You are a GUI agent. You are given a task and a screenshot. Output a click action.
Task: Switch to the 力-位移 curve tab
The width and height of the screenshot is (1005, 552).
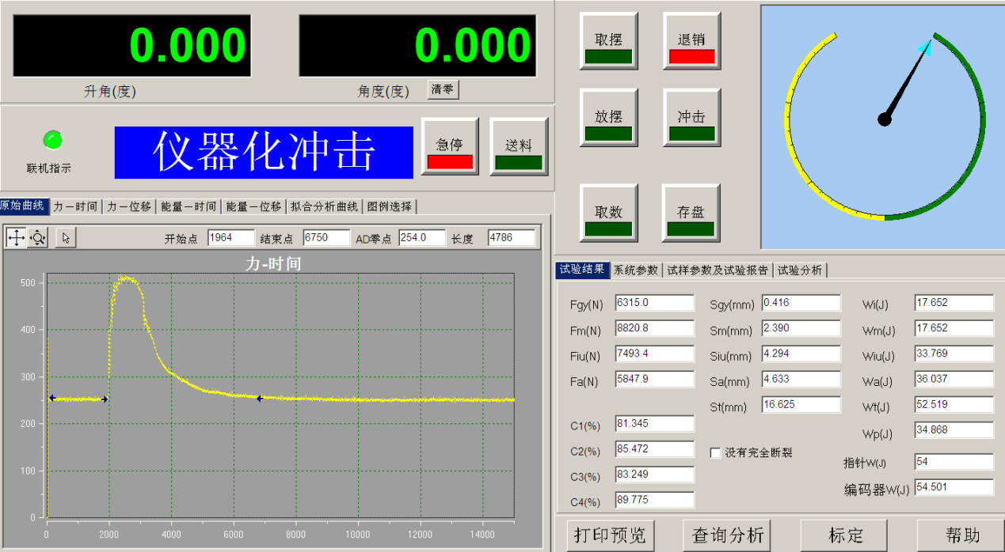pos(129,206)
